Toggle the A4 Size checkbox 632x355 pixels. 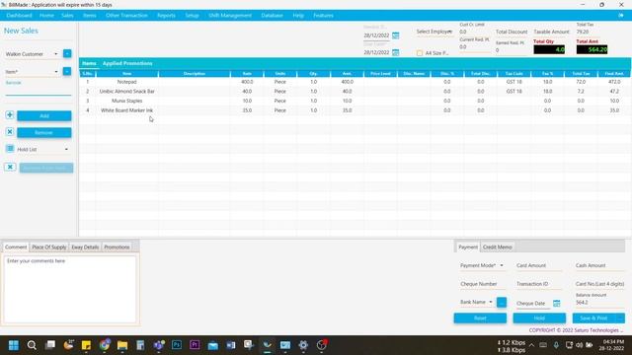(x=420, y=53)
